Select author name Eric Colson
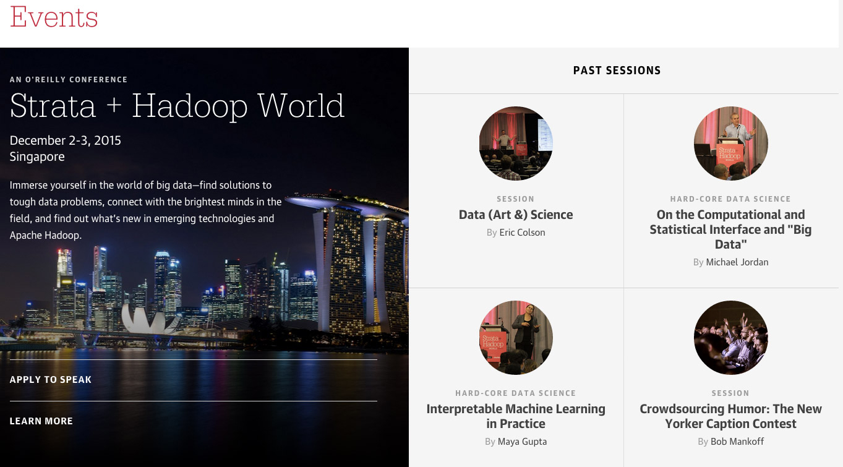843x467 pixels. click(523, 233)
